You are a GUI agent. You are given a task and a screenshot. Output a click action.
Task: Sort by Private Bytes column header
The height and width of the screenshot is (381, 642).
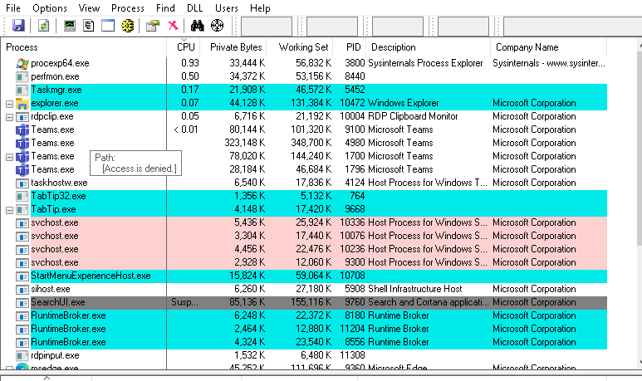[233, 47]
